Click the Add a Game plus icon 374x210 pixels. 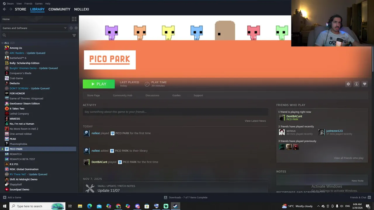coord(4,197)
